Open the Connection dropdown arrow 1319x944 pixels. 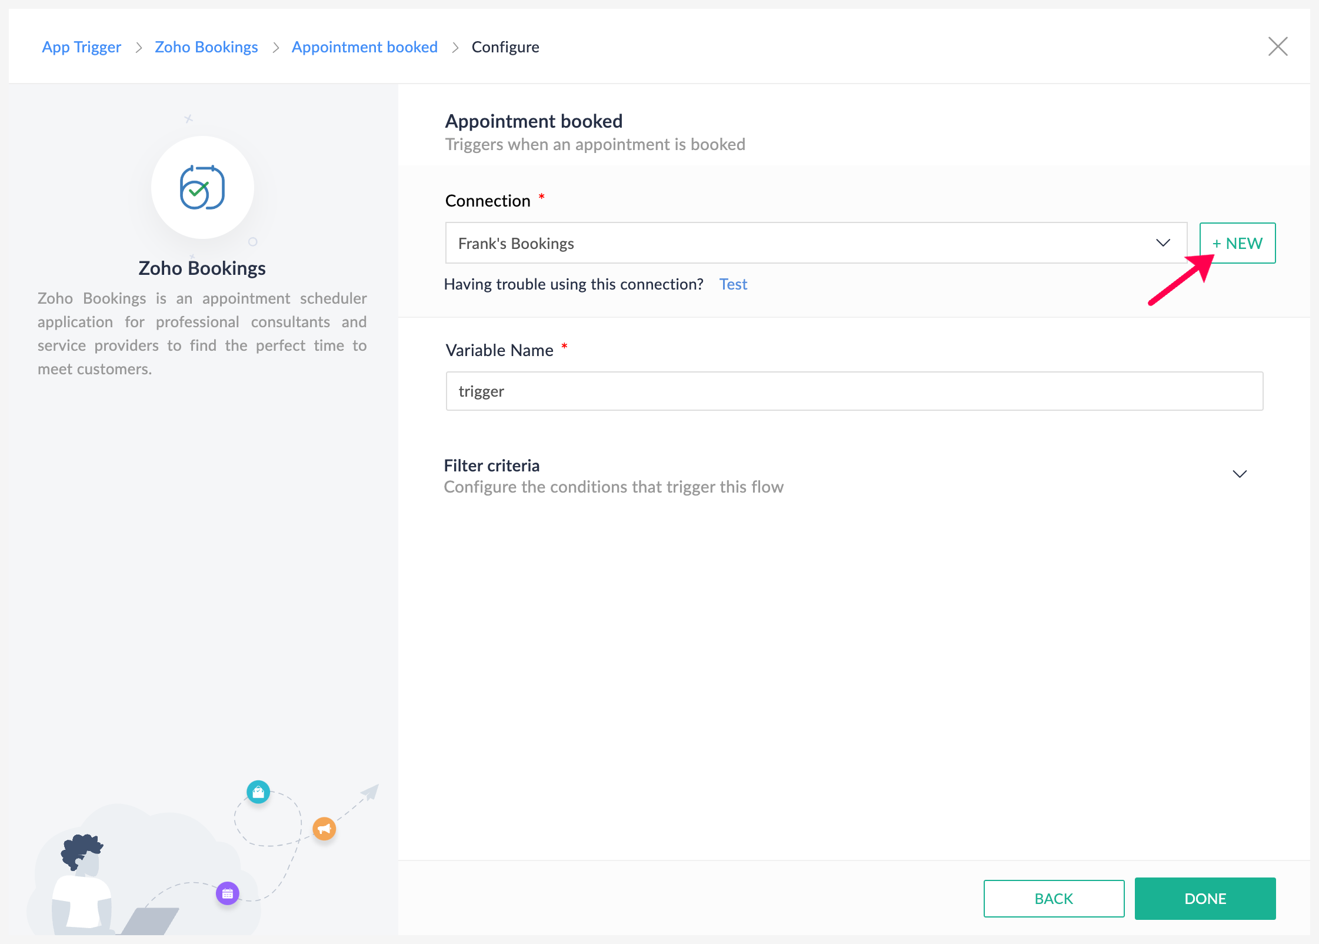tap(1163, 243)
